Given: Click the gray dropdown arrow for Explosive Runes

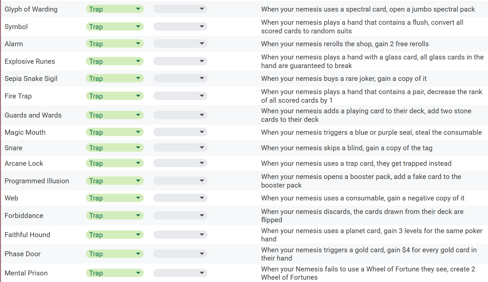Looking at the screenshot, I should click(x=202, y=61).
